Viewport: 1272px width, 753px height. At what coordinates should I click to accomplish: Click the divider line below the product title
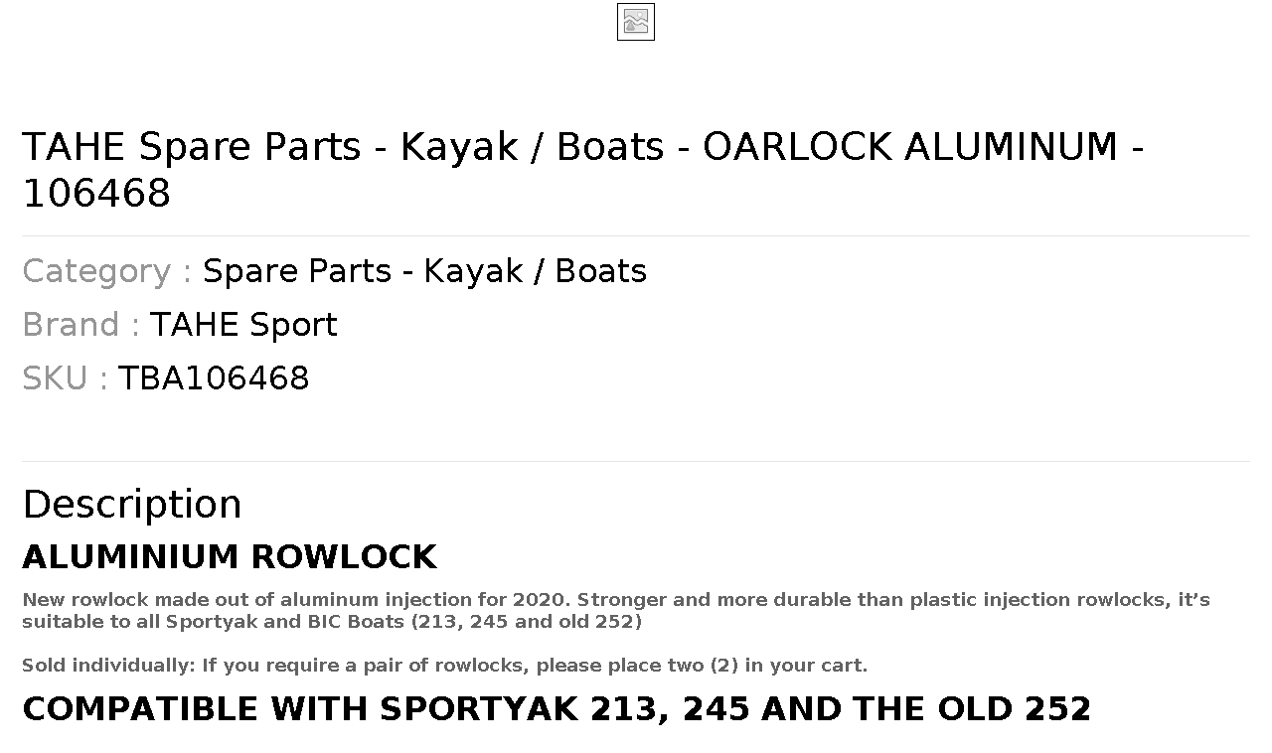coord(636,235)
